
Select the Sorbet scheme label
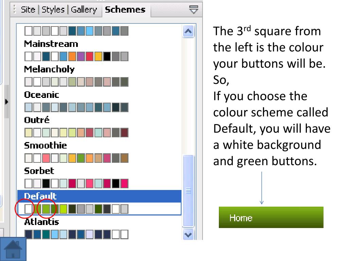39,171
